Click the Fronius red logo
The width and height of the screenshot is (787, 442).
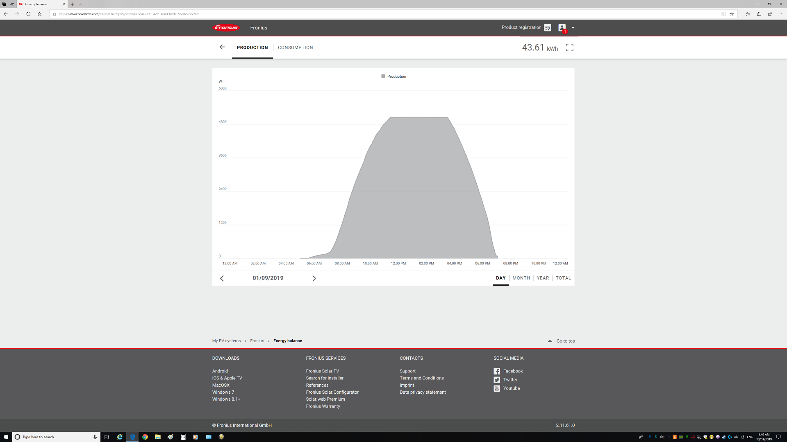click(226, 27)
